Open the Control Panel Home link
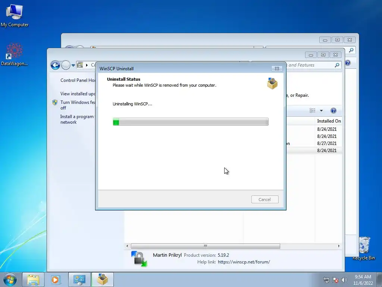This screenshot has width=382, height=287. (78, 80)
